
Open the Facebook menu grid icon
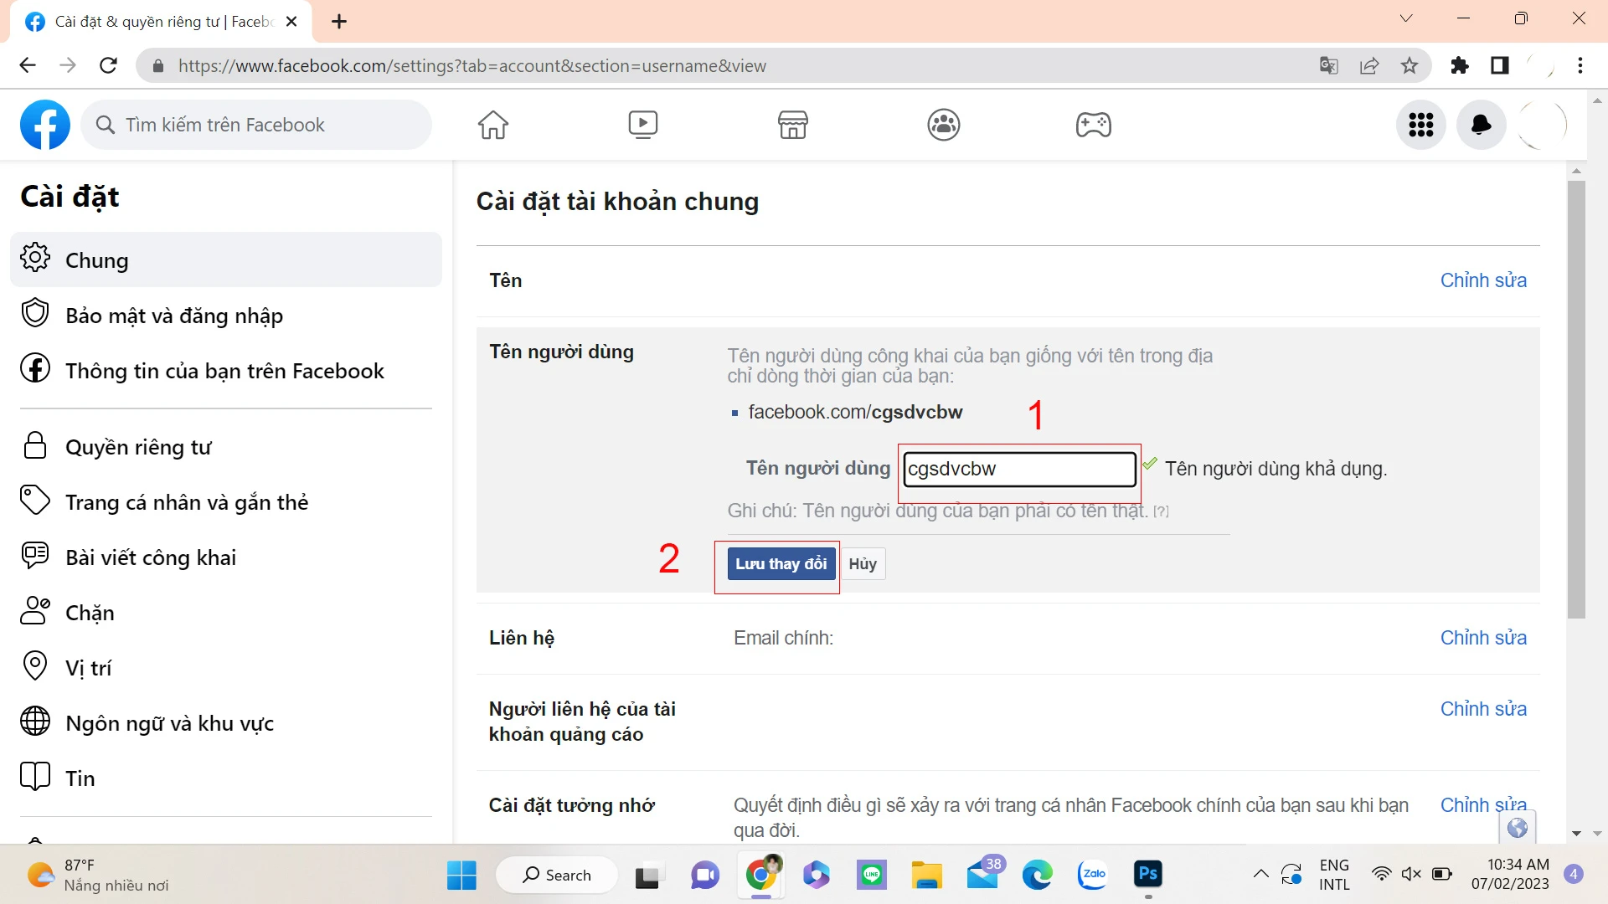tap(1420, 125)
